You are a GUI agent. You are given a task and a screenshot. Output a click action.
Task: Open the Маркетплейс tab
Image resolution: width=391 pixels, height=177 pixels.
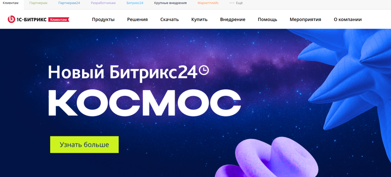pos(208,3)
